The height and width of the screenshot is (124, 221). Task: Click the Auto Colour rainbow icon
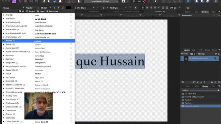(55, 1)
